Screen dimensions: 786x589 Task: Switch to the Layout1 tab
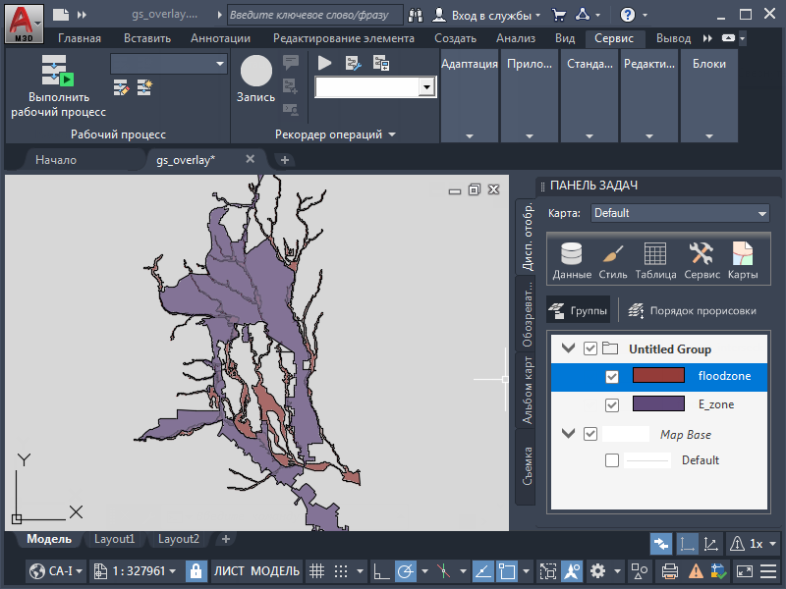pyautogui.click(x=115, y=539)
